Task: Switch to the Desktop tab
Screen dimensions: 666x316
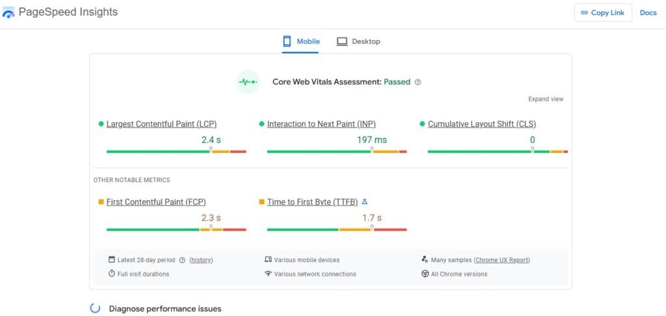Action: point(358,42)
